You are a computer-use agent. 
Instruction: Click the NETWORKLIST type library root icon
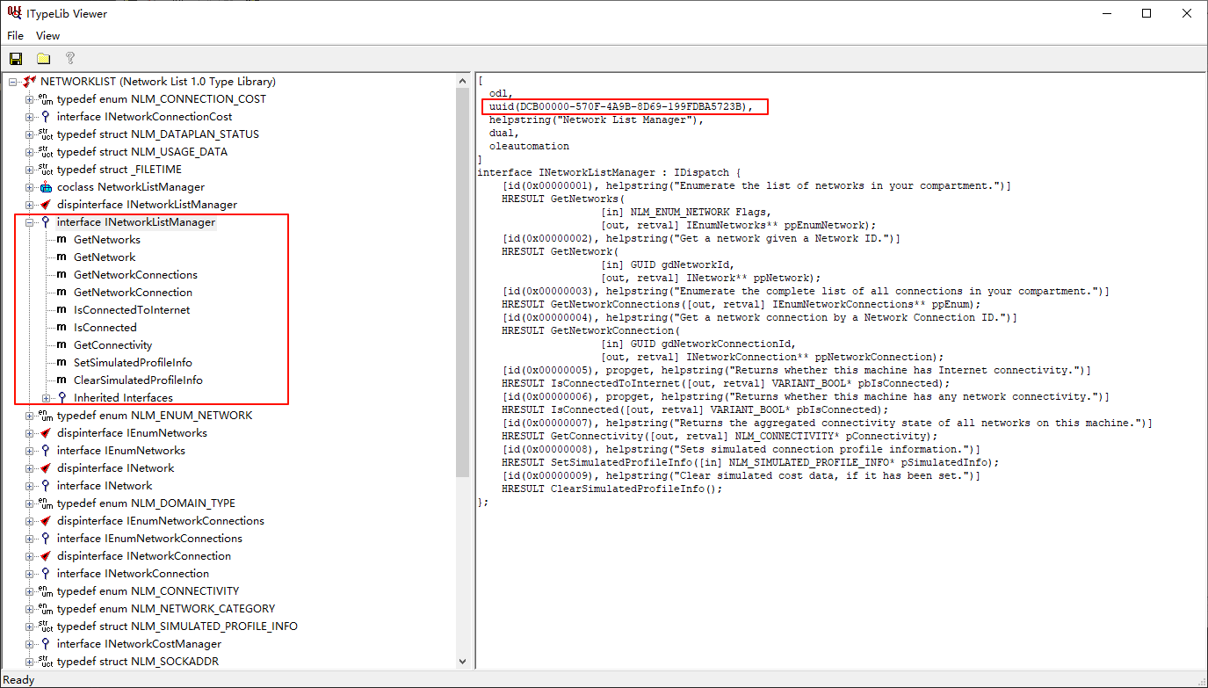[29, 82]
